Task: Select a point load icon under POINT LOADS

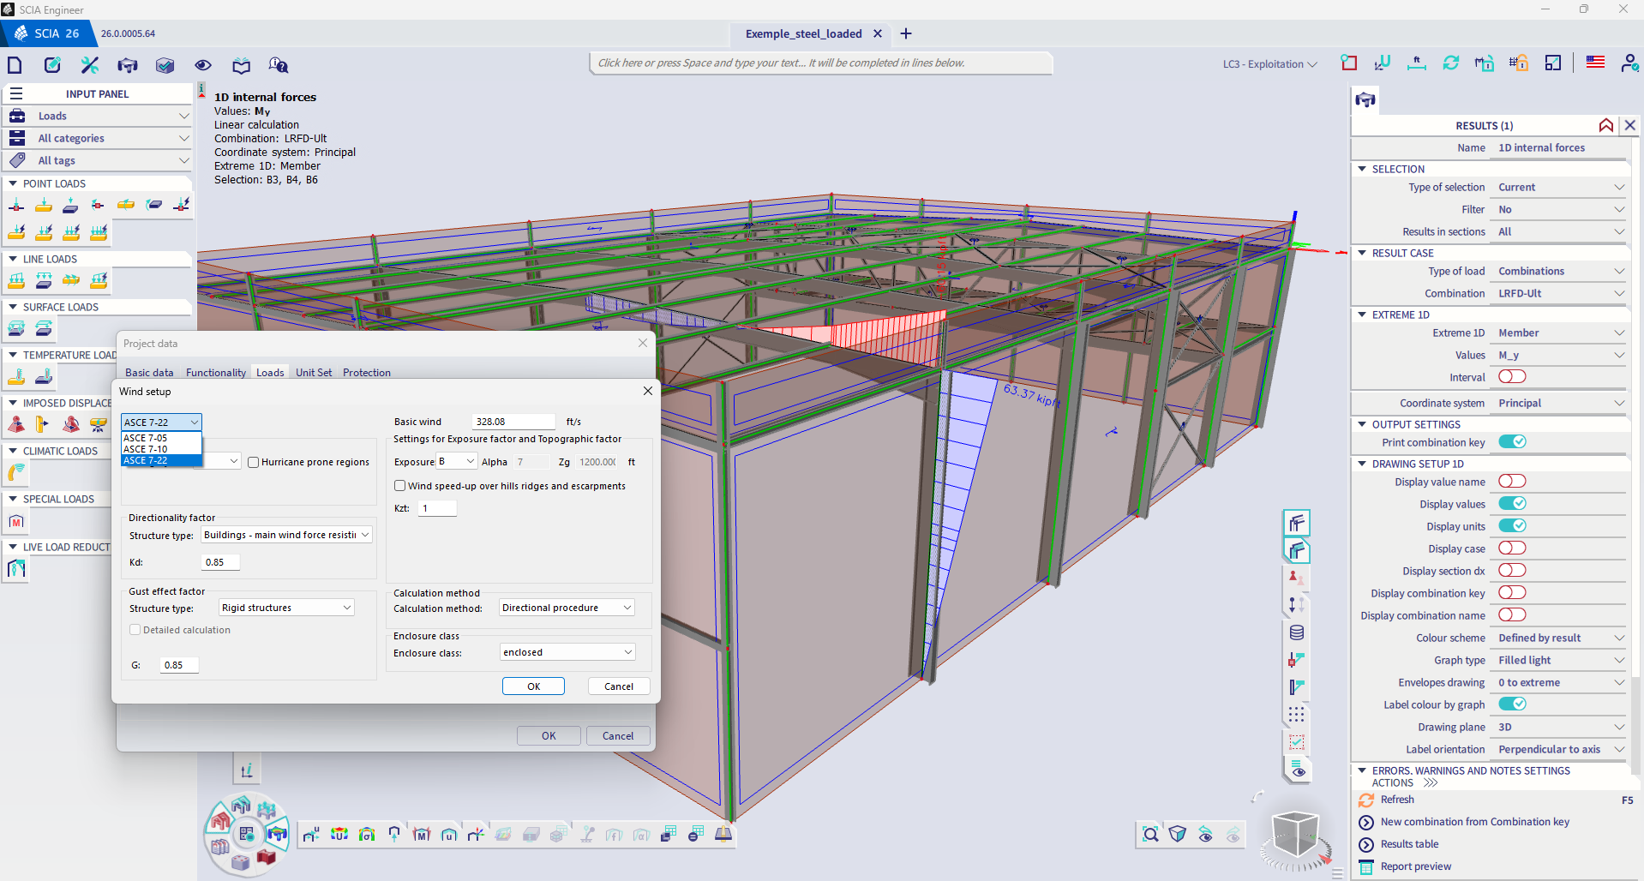Action: 16,205
